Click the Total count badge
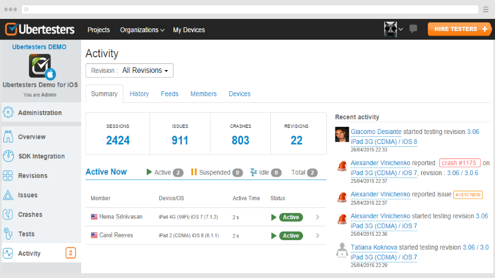The image size is (495, 278). click(x=312, y=172)
